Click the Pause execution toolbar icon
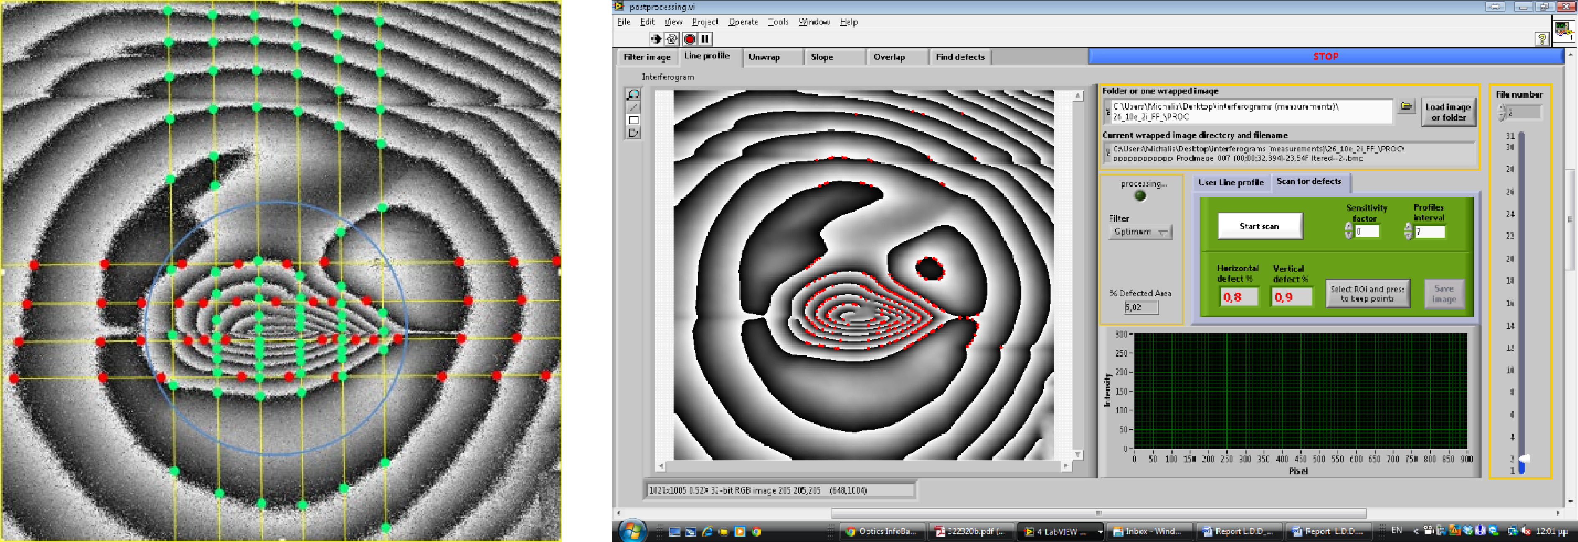Image resolution: width=1578 pixels, height=542 pixels. point(705,39)
